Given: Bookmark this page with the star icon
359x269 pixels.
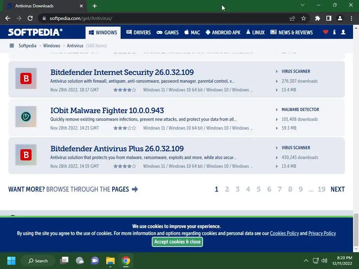Looking at the screenshot, I should [x=303, y=18].
